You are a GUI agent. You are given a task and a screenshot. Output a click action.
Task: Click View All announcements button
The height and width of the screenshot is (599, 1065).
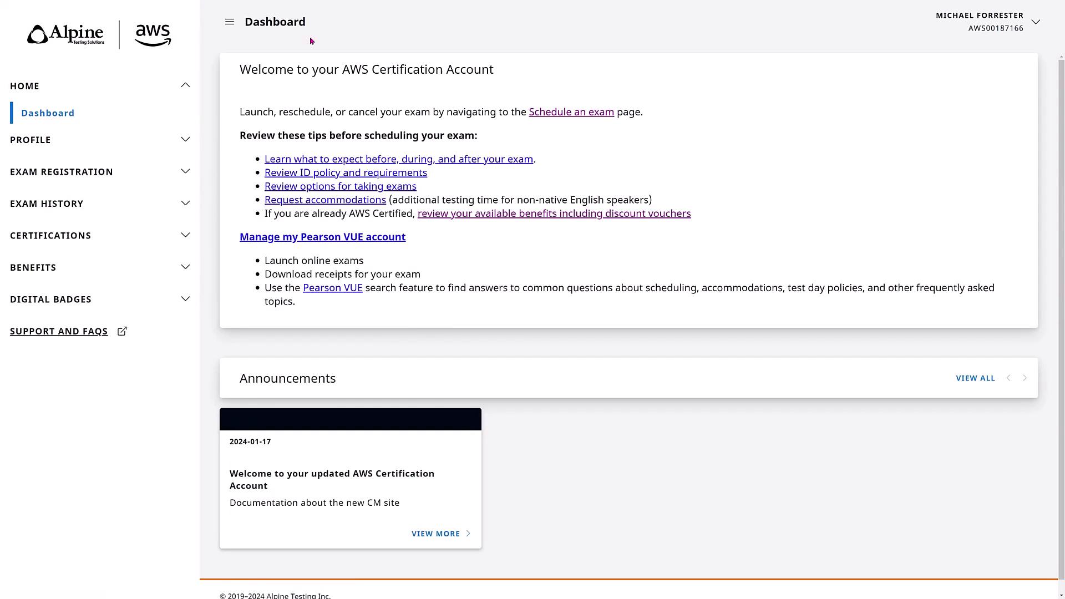point(975,378)
